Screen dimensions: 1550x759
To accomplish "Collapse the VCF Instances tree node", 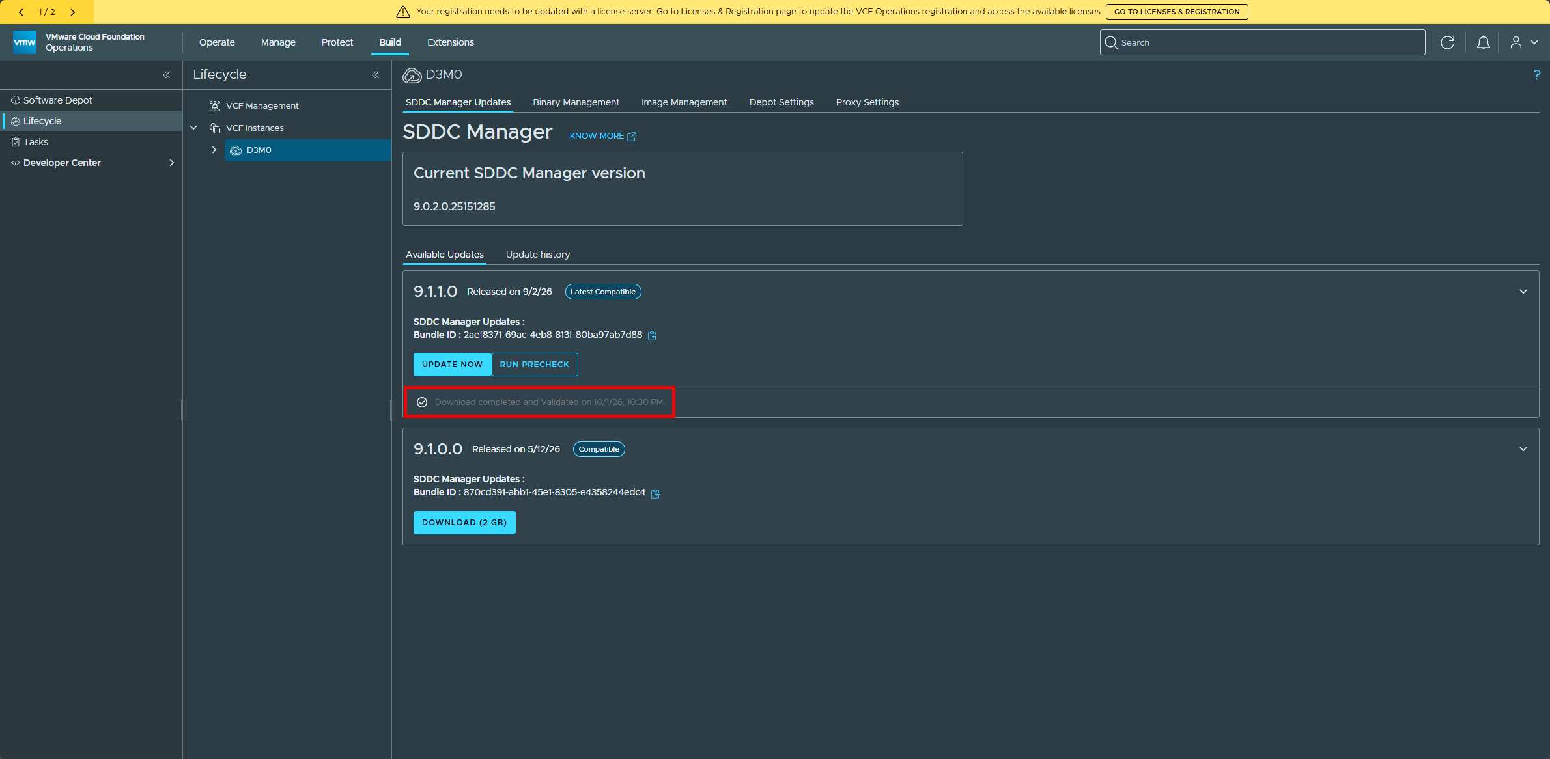I will (x=193, y=128).
